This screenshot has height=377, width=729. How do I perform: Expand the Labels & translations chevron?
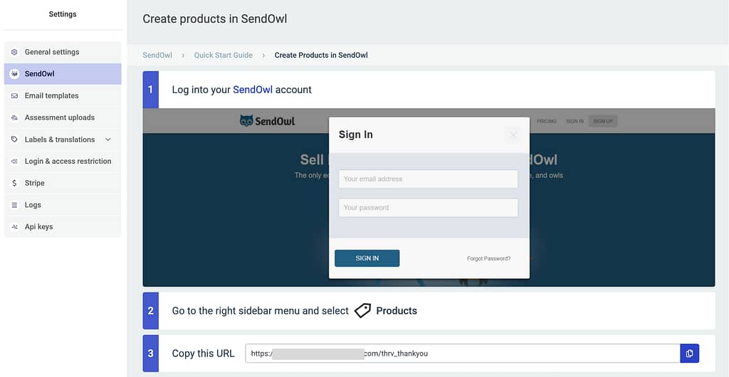click(x=108, y=139)
